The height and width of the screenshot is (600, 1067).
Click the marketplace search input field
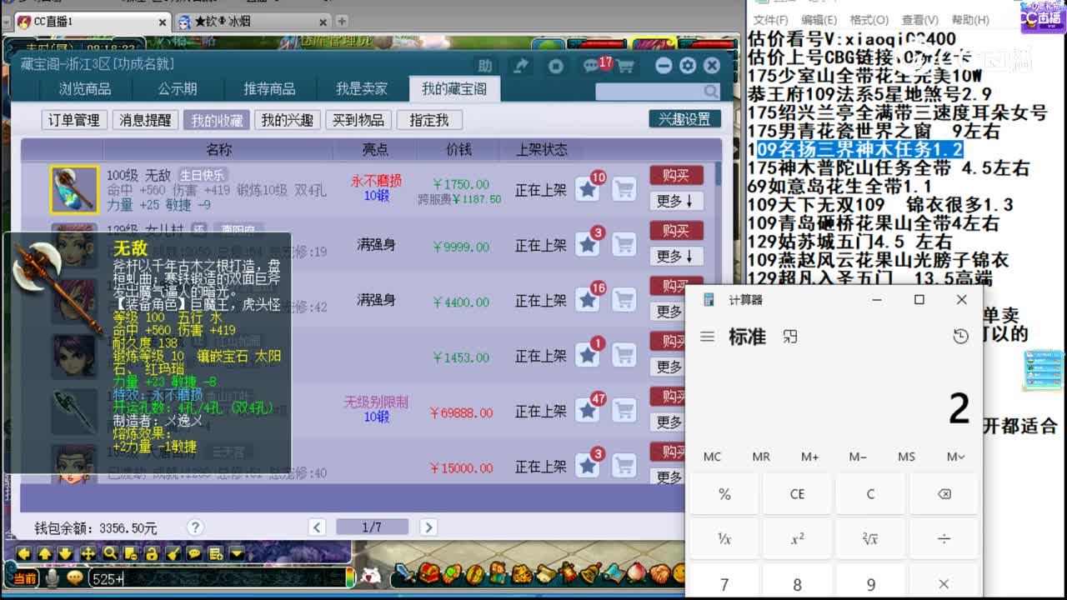(659, 91)
